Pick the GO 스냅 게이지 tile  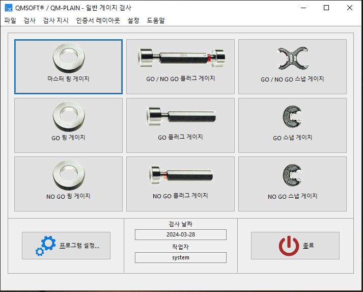click(292, 125)
